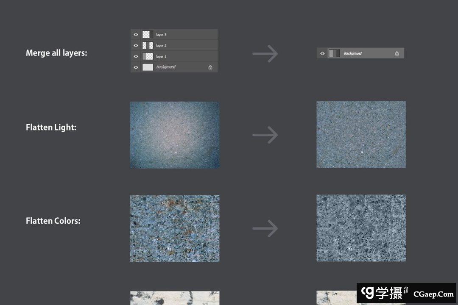This screenshot has width=458, height=305.
Task: Open the evenly lit texture after Flatten Light
Action: pyautogui.click(x=361, y=134)
